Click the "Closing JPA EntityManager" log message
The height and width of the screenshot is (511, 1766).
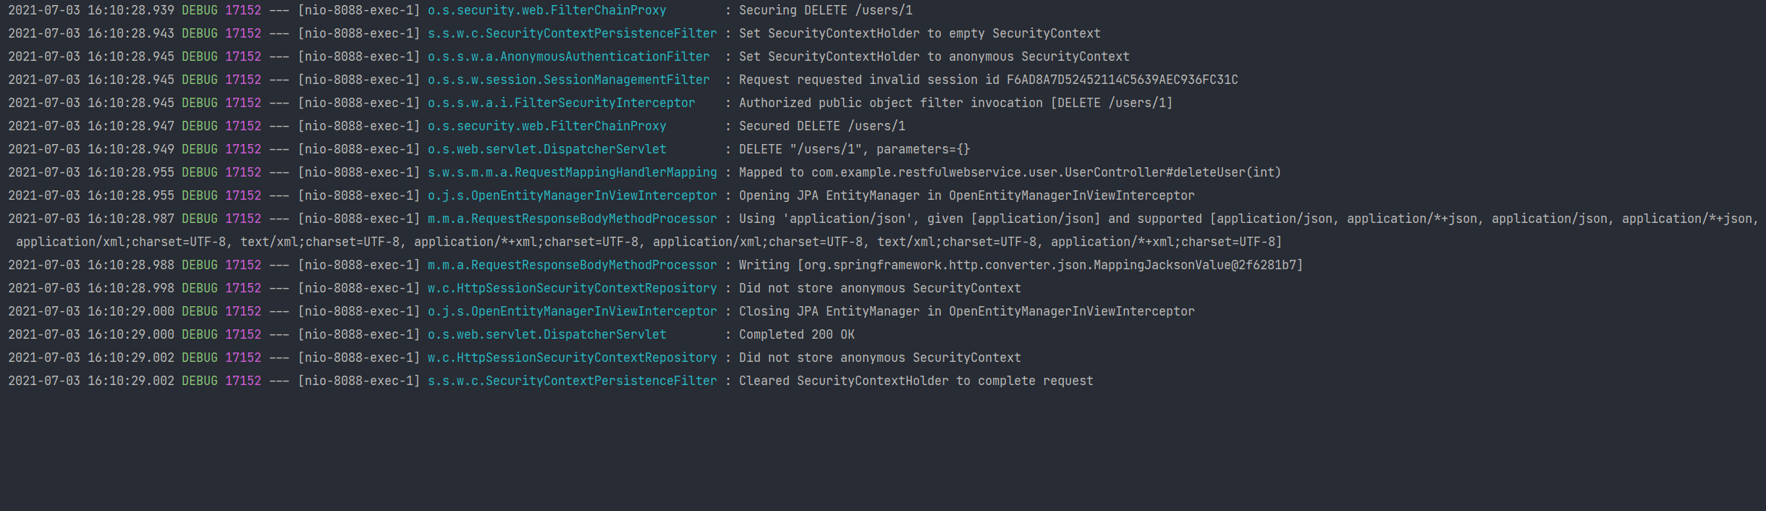[x=966, y=311]
